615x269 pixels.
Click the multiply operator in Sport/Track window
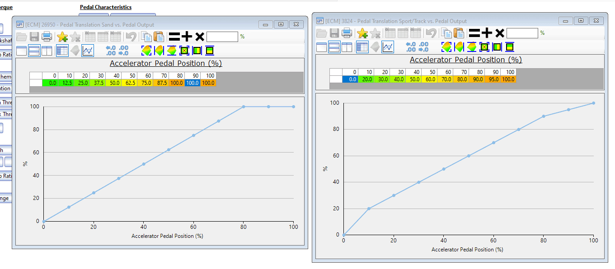point(499,33)
